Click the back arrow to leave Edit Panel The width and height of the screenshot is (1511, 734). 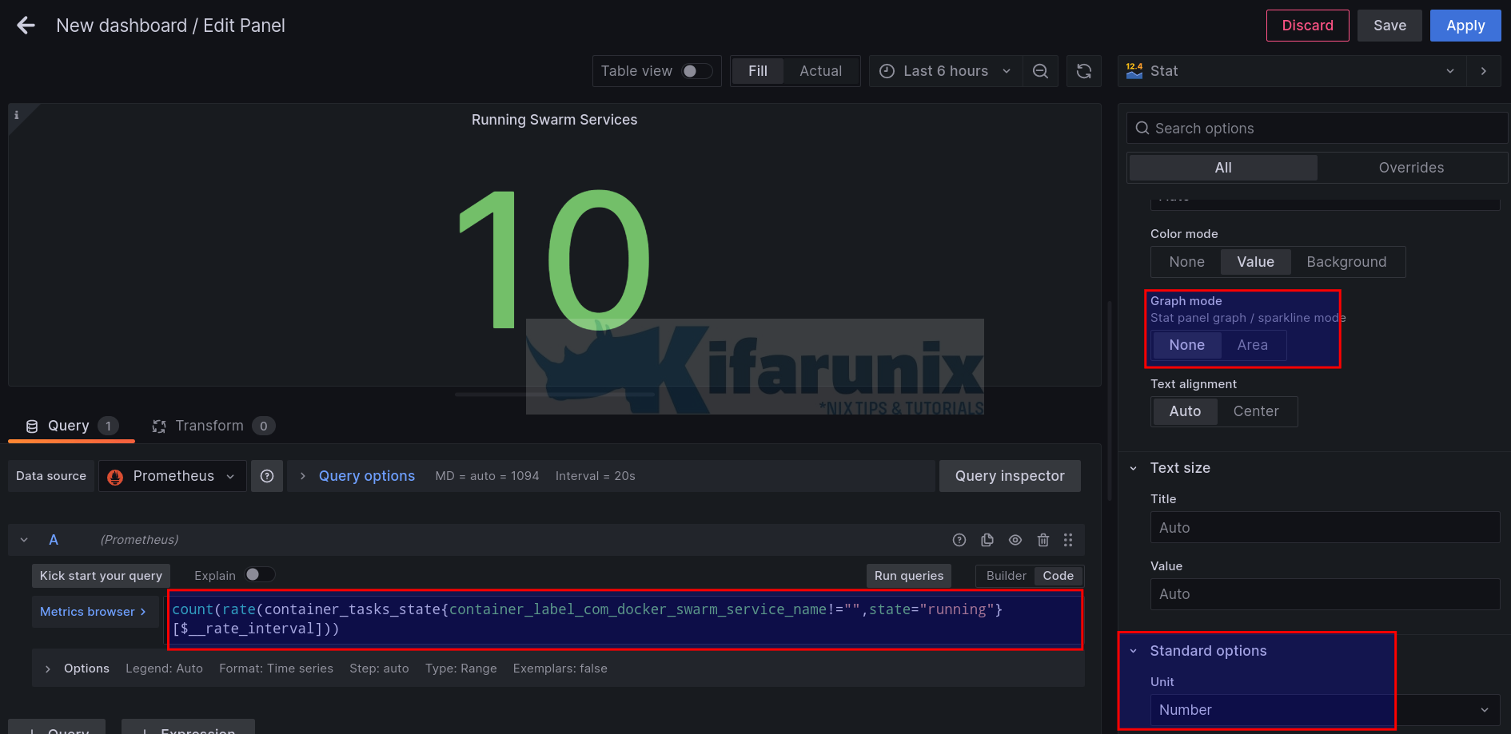26,26
